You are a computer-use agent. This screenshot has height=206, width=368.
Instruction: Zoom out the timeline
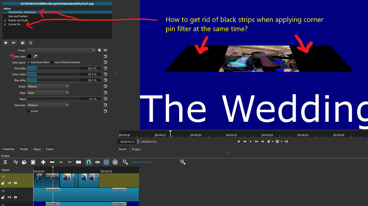[x=125, y=162]
